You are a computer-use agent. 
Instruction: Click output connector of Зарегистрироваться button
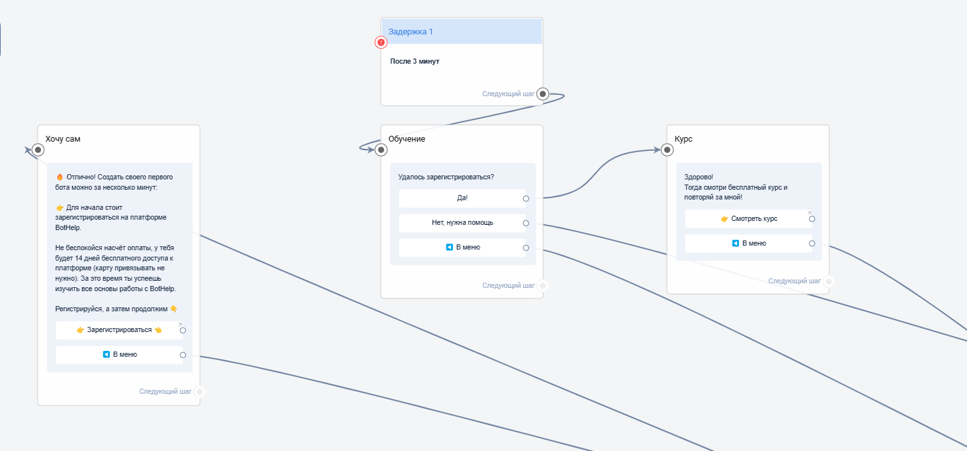183,330
